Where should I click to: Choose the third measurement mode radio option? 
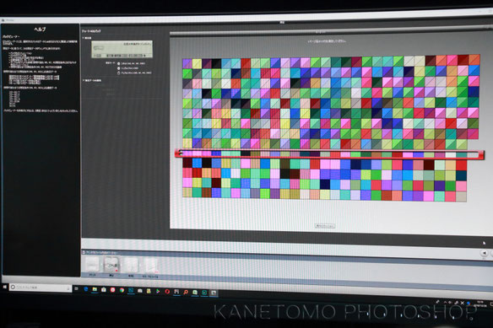click(x=118, y=73)
